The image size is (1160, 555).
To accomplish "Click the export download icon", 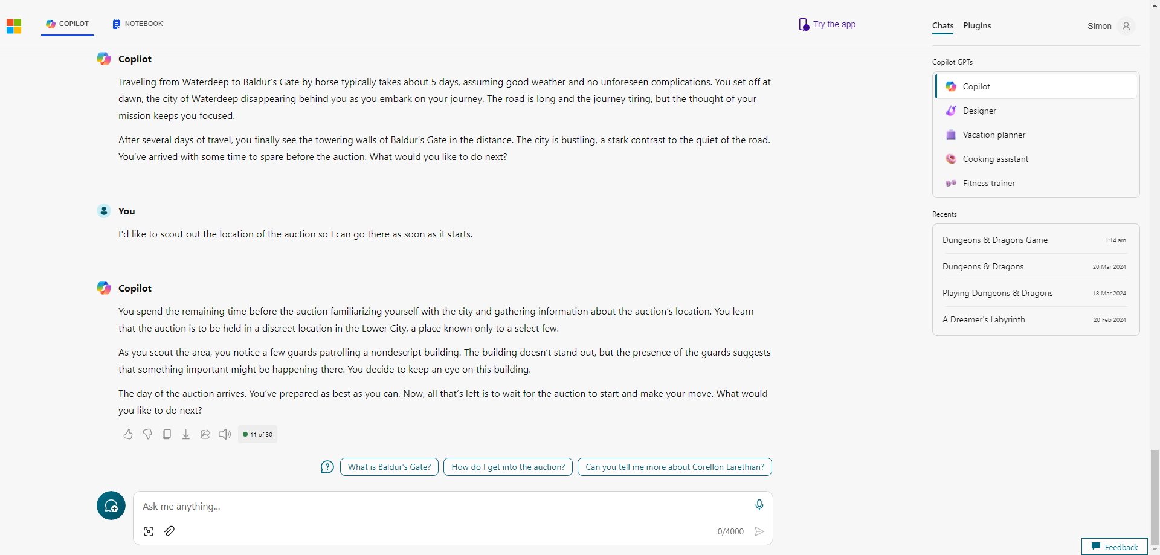I will point(186,434).
